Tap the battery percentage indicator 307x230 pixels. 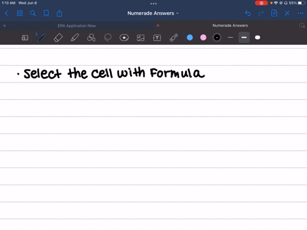pos(293,3)
